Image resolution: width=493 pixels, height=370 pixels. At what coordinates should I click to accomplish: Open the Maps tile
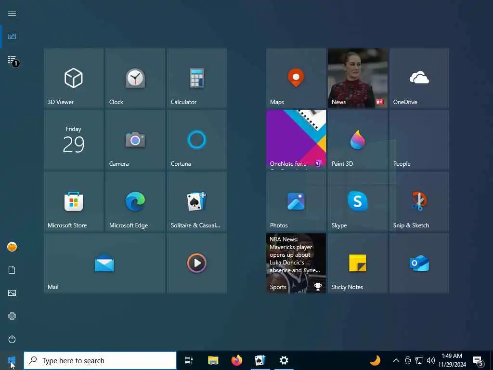pos(296,78)
